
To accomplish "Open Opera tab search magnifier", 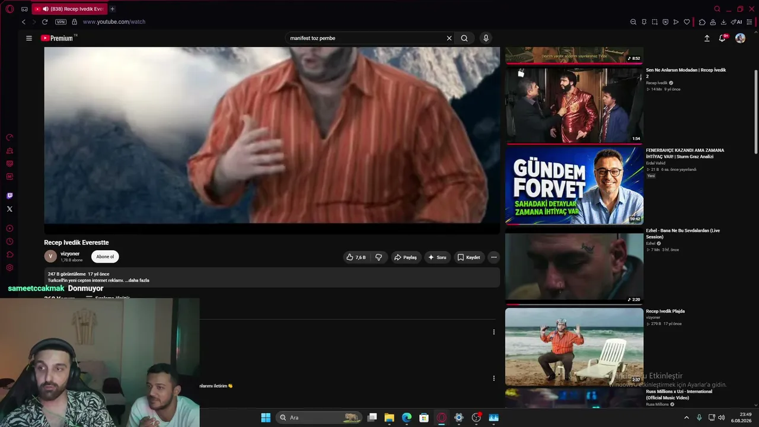I will [x=717, y=9].
